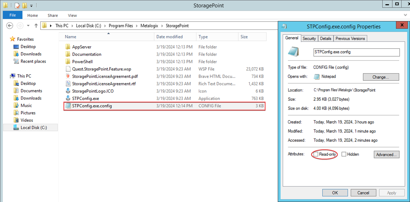Click the Documentation folder icon

68,54
